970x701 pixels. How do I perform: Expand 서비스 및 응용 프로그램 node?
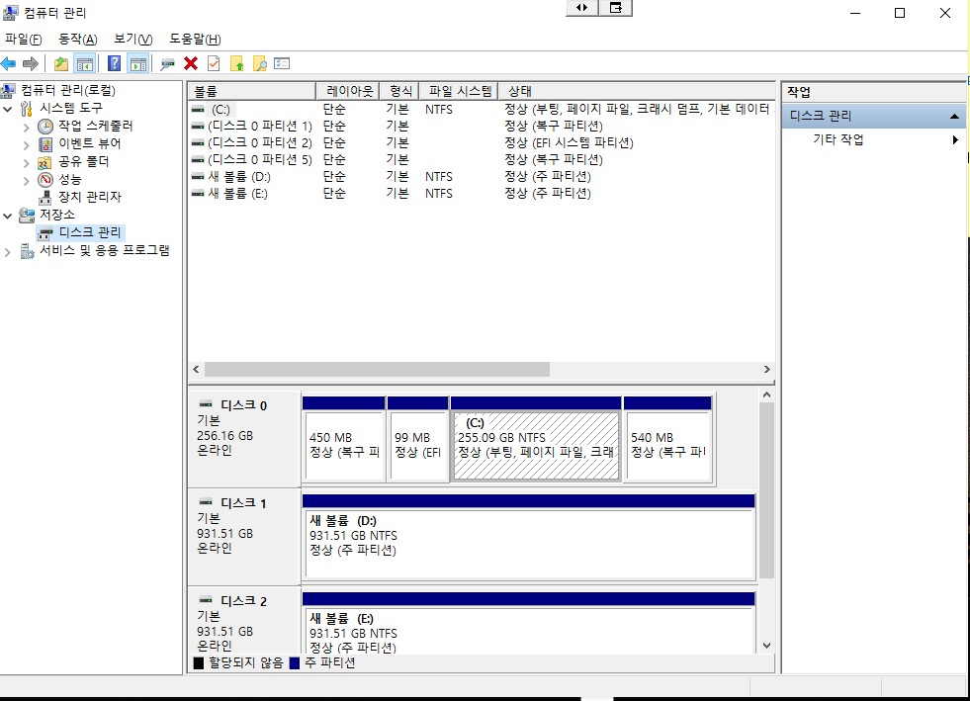9,251
